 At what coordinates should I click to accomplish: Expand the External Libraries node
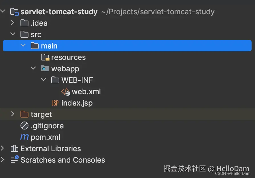(x=2, y=148)
